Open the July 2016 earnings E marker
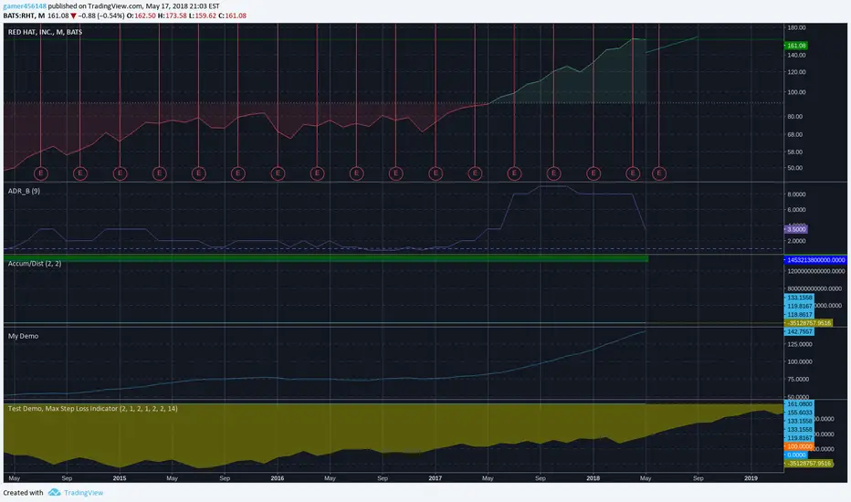The image size is (851, 502). [x=357, y=173]
